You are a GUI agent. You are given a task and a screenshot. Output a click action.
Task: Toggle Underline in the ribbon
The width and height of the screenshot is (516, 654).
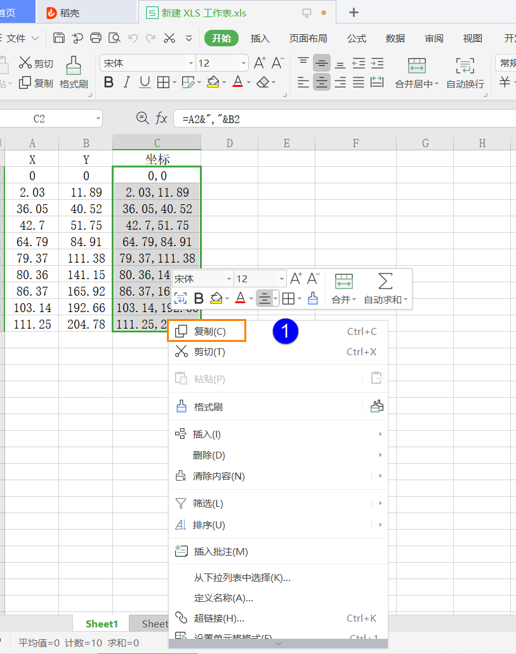click(145, 82)
